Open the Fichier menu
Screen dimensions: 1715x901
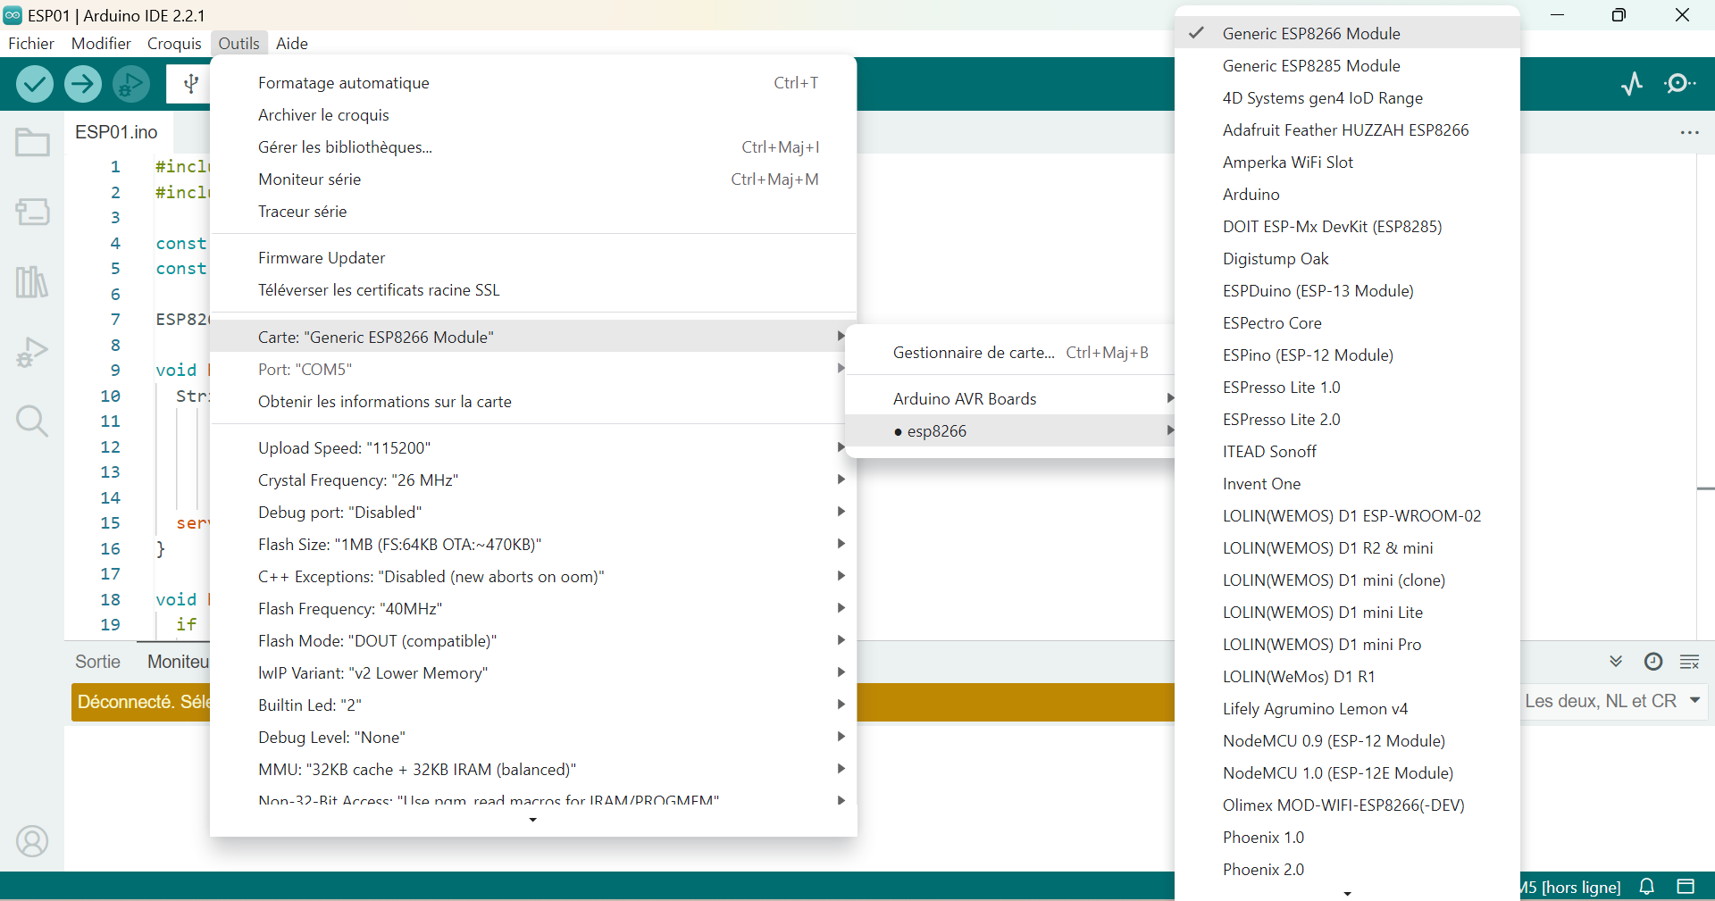click(31, 44)
